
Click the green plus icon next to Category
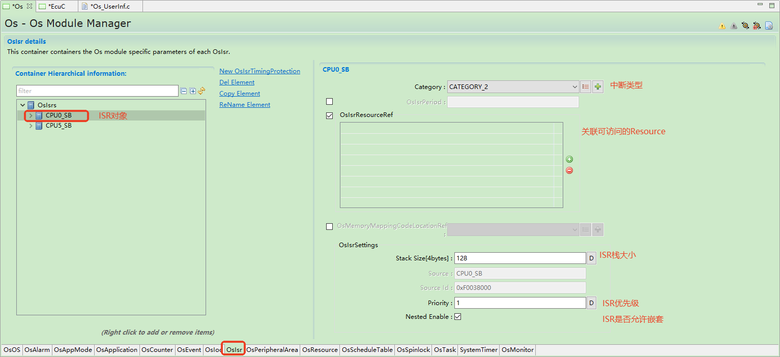click(x=598, y=87)
